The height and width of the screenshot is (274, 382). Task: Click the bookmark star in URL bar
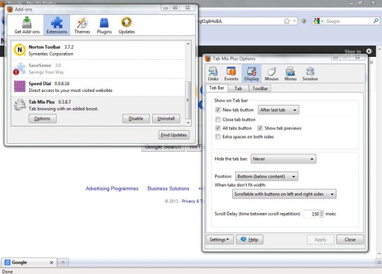286,21
